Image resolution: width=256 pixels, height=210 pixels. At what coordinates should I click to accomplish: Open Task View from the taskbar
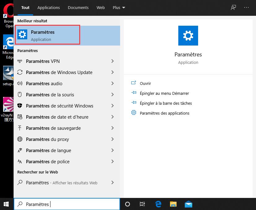click(142, 204)
